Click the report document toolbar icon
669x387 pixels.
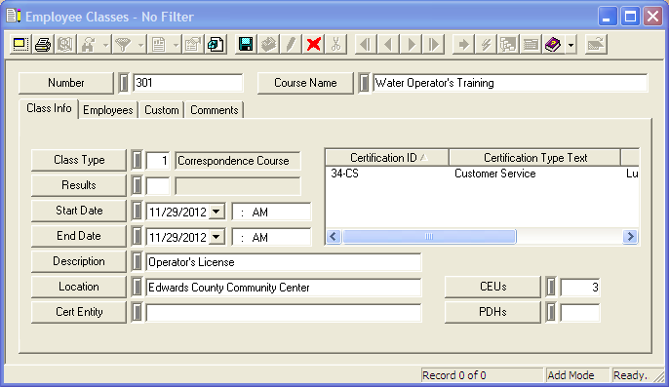pos(159,44)
